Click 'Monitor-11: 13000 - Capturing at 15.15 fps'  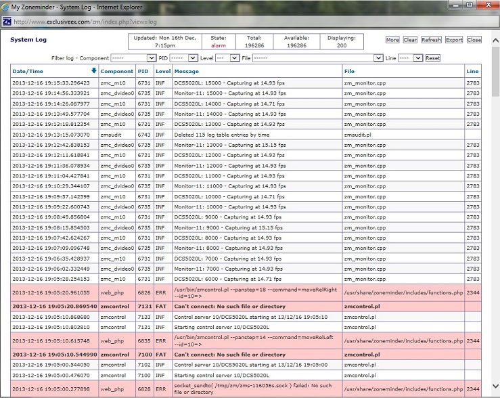pyautogui.click(x=230, y=145)
